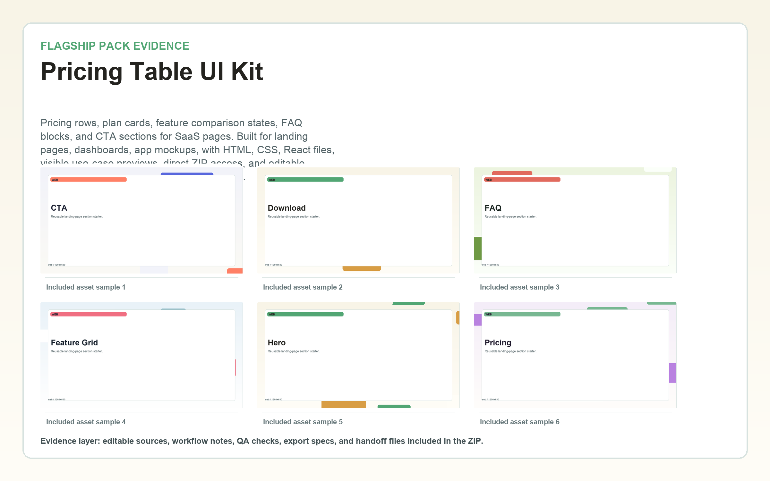Click the WEB tag bar on Hero card

[x=305, y=314]
